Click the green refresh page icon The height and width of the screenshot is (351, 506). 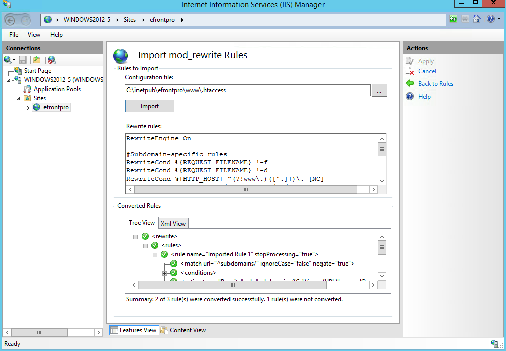click(x=453, y=19)
